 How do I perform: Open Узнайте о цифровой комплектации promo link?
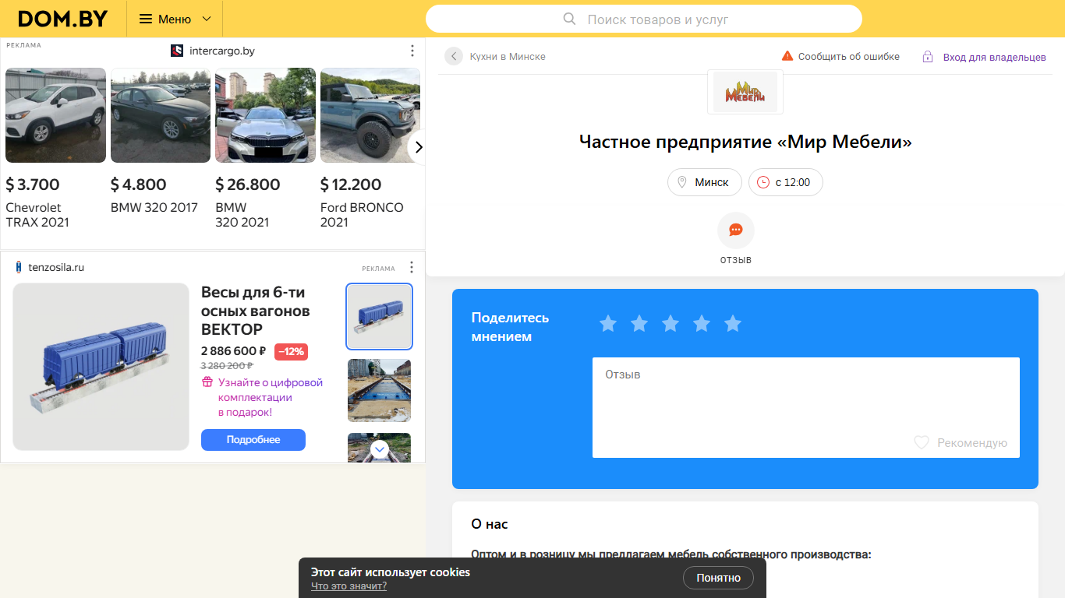pos(270,397)
